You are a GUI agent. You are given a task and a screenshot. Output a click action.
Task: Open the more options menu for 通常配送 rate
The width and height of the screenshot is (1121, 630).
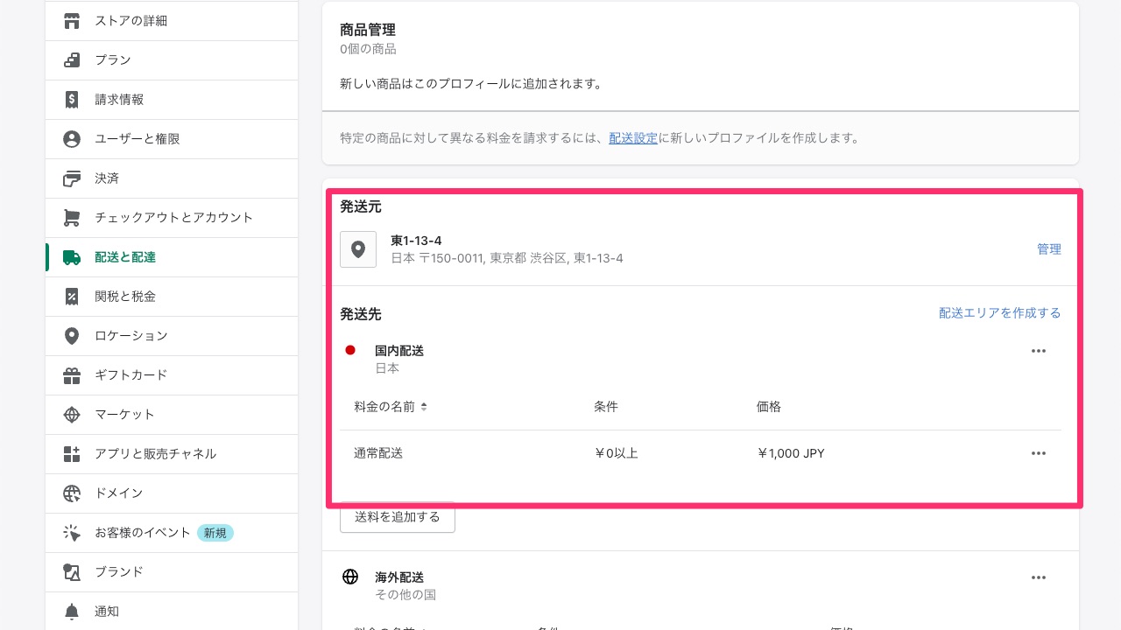point(1039,453)
